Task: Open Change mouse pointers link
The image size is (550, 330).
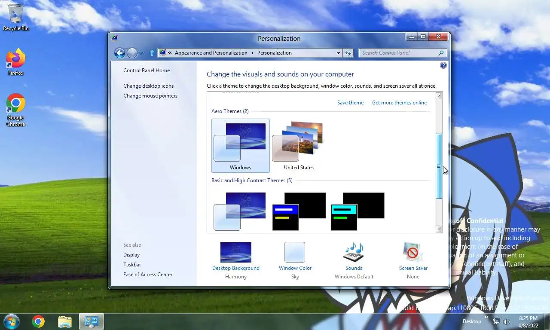Action: (x=150, y=96)
